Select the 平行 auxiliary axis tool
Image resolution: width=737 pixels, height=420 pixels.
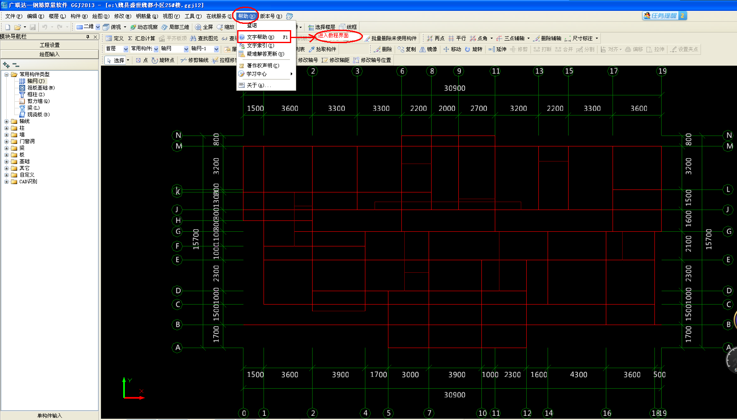pos(457,38)
